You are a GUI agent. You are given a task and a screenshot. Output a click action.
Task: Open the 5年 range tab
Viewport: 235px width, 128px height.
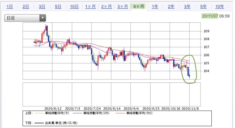pos(203,7)
